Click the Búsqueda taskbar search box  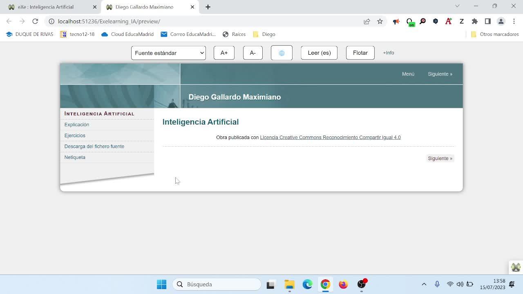click(x=217, y=284)
